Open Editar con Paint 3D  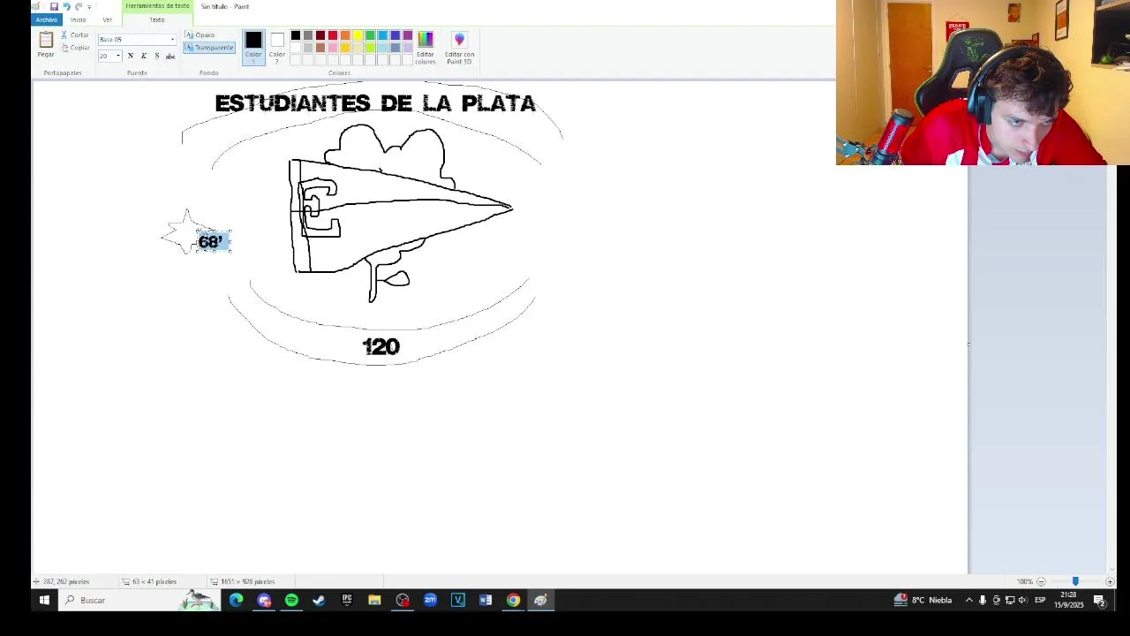pos(459,46)
